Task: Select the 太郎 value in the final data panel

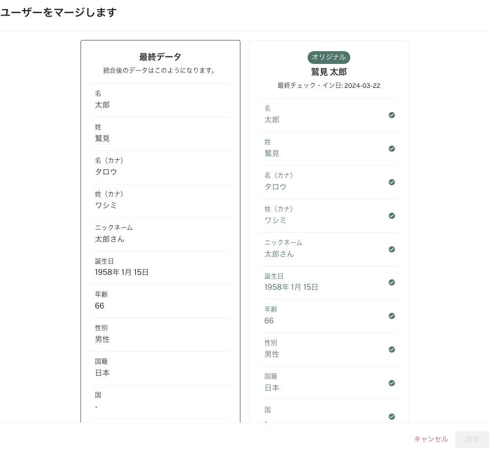Action: click(x=102, y=105)
